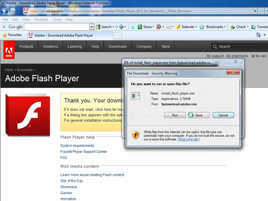Image resolution: width=268 pixels, height=201 pixels.
Task: Expand the Google search box dropdown
Action: coord(92,27)
